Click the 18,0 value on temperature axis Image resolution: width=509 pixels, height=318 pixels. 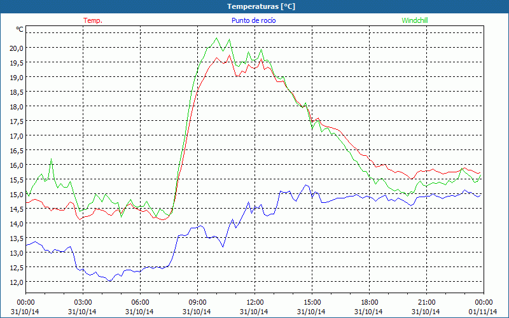(17, 106)
